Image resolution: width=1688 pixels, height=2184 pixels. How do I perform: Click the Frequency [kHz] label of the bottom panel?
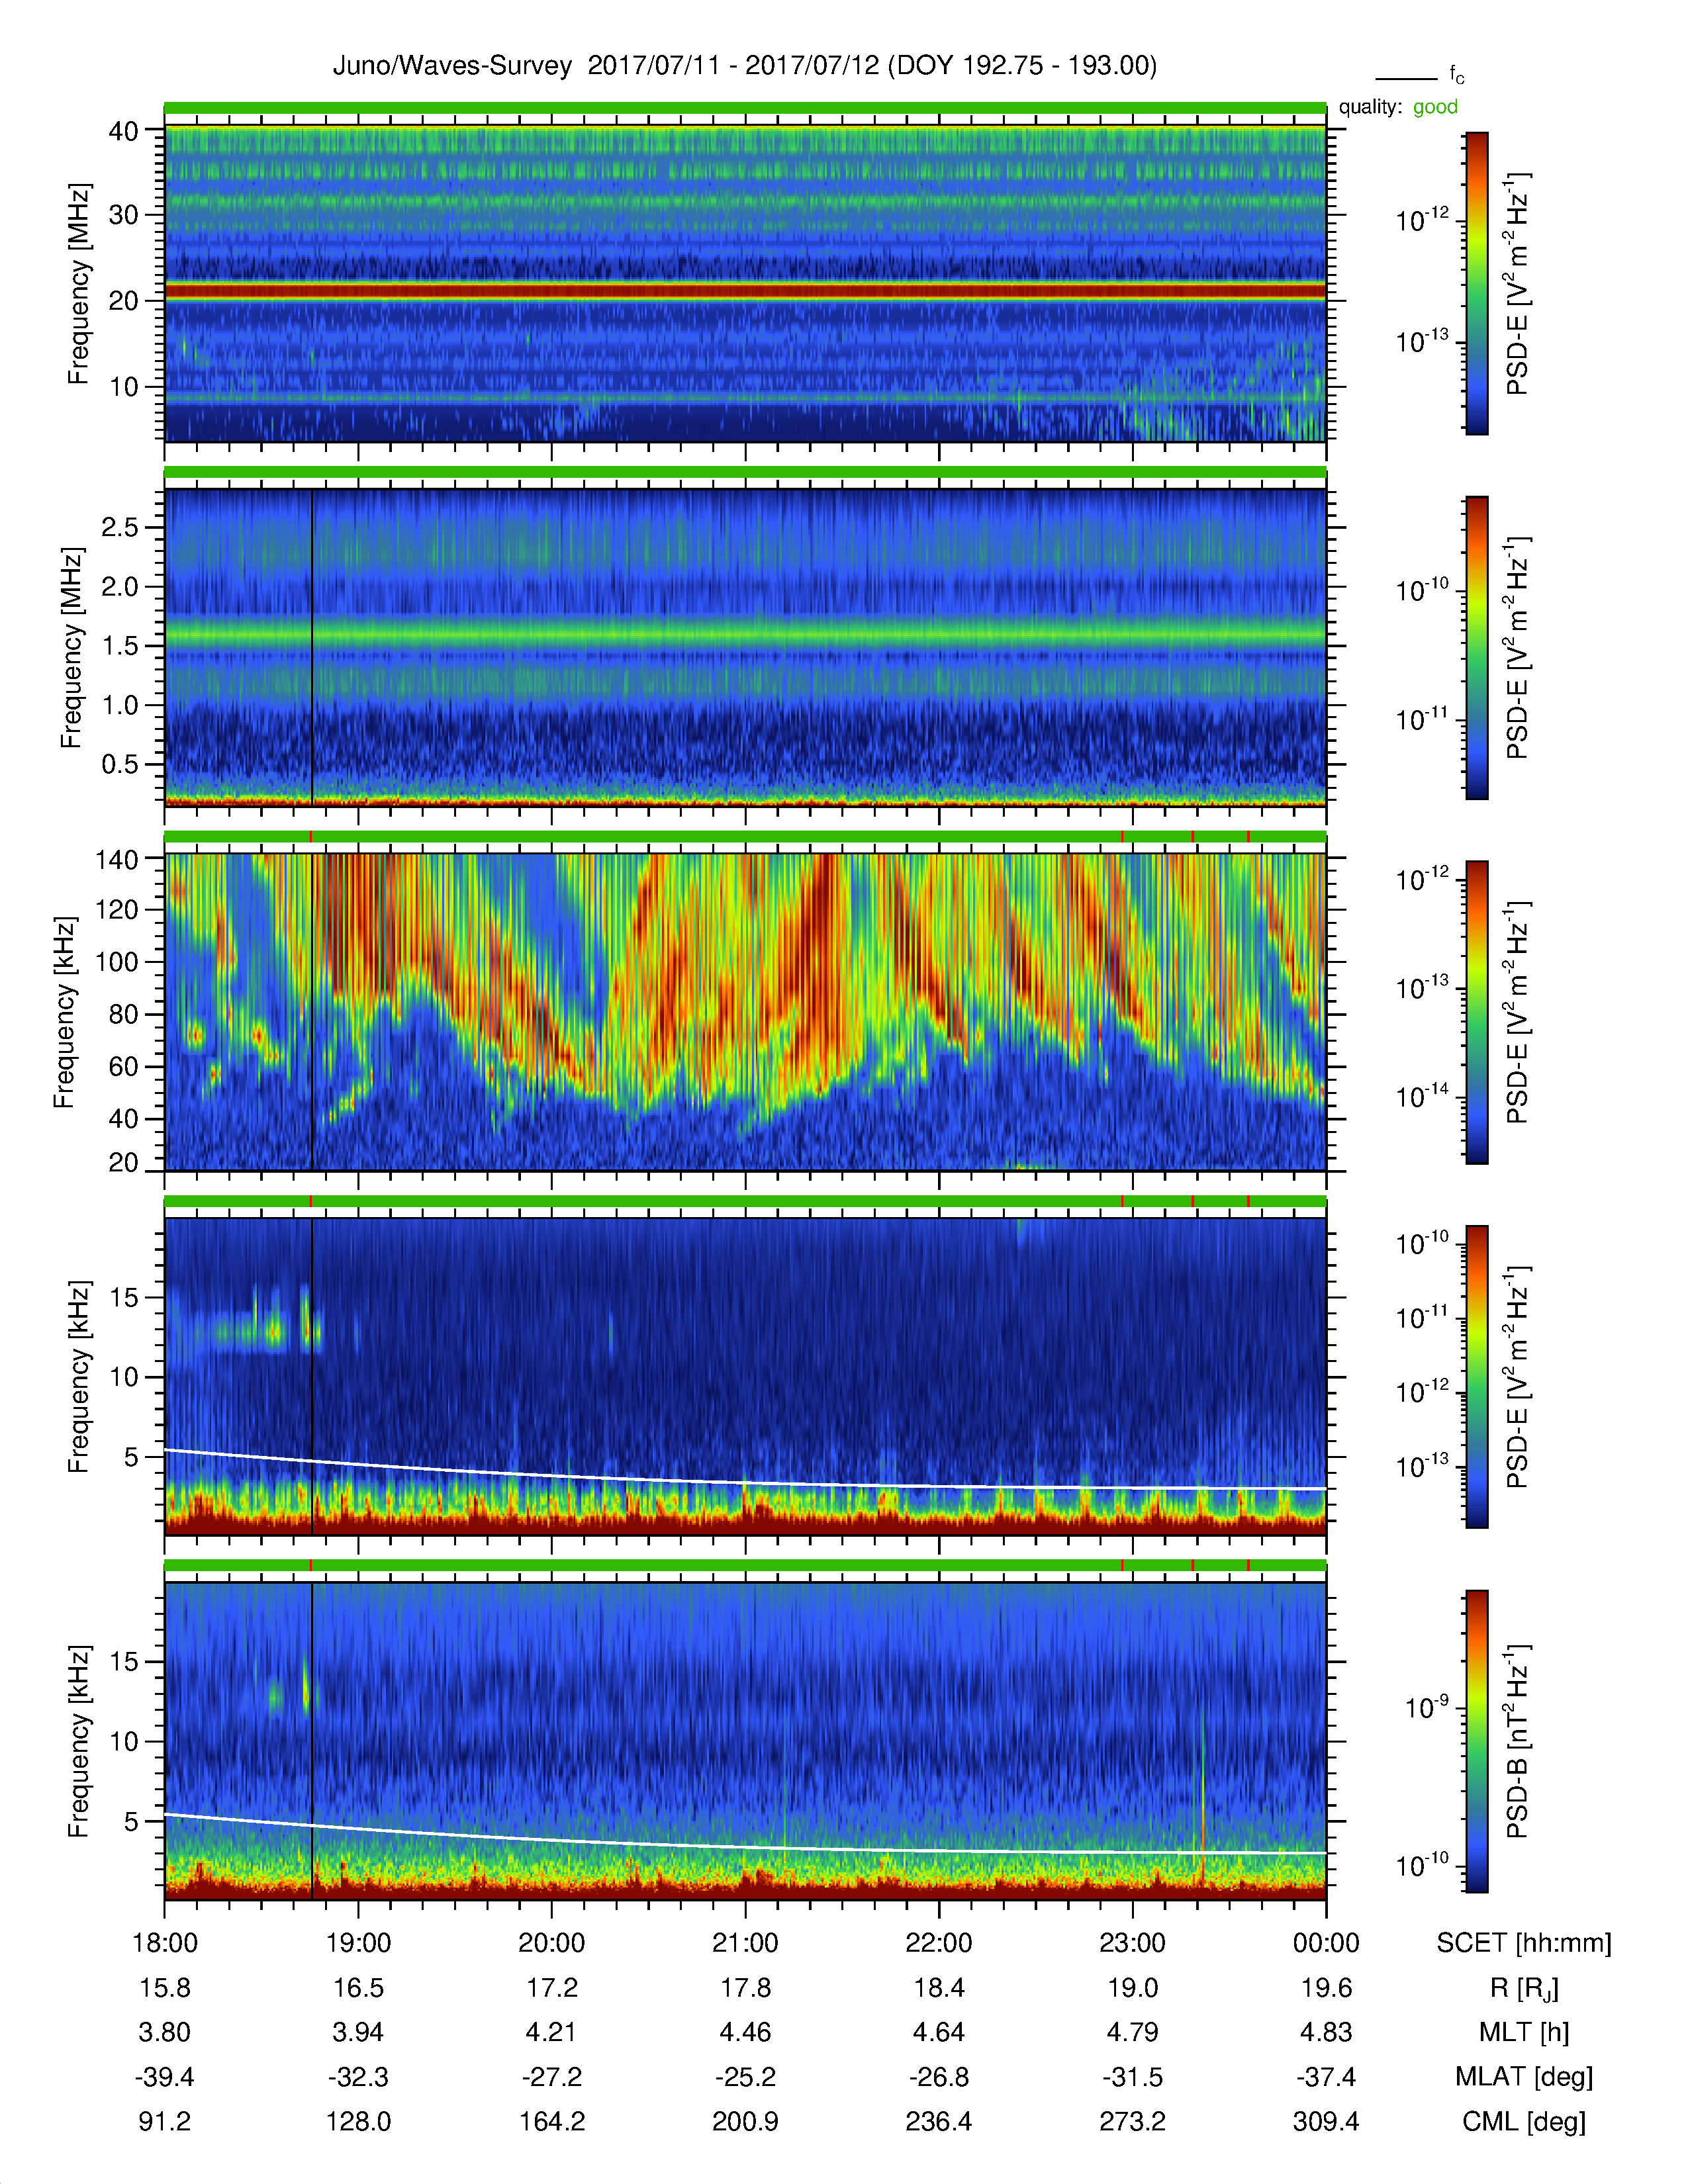[78, 1741]
